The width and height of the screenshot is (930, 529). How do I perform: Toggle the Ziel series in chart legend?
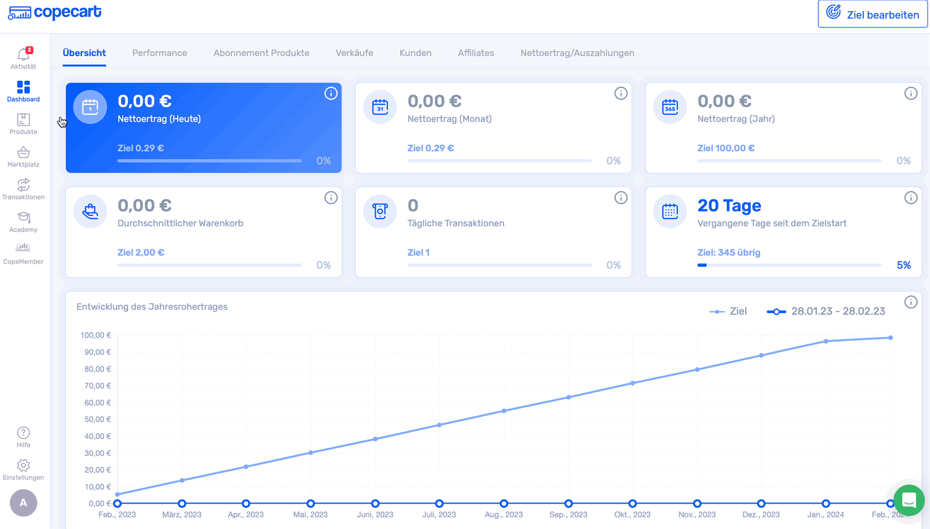click(x=728, y=312)
